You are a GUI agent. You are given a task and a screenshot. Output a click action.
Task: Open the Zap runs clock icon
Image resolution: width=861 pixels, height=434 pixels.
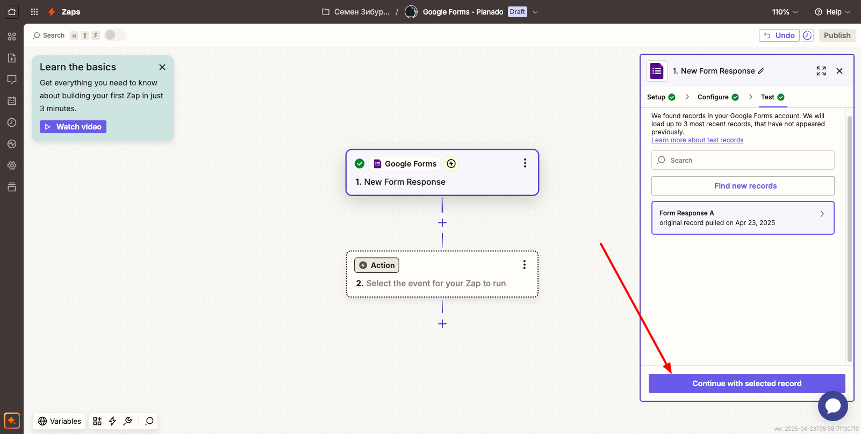tap(12, 122)
